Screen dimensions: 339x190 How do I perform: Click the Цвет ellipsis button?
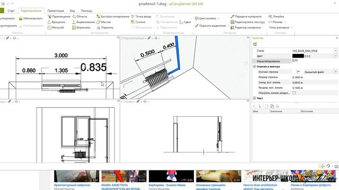pyautogui.click(x=335, y=56)
